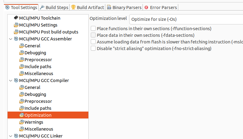The image size is (243, 139).
Task: Collapse the MCU/MPU GCC Compiler node
Action: pyautogui.click(x=11, y=81)
